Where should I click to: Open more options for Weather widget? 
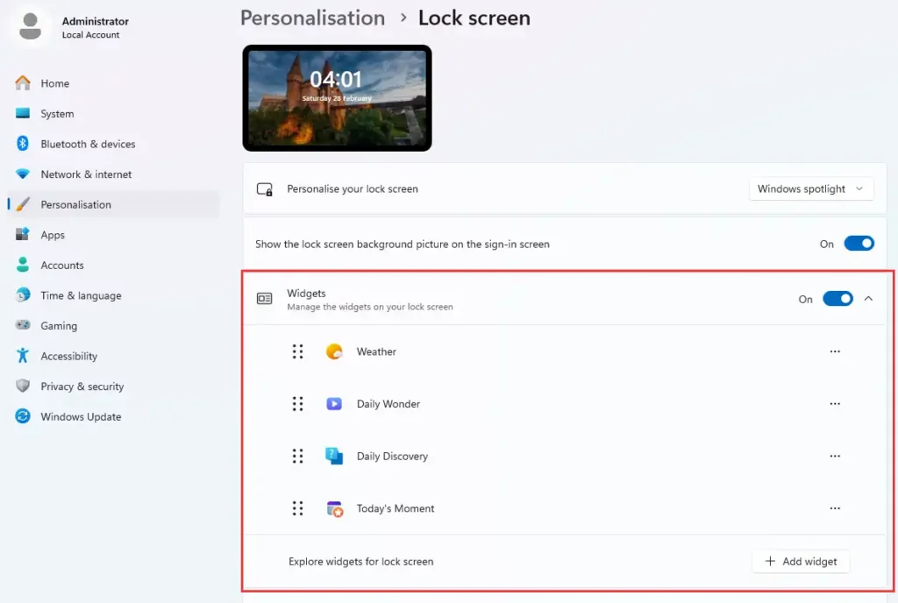point(835,351)
